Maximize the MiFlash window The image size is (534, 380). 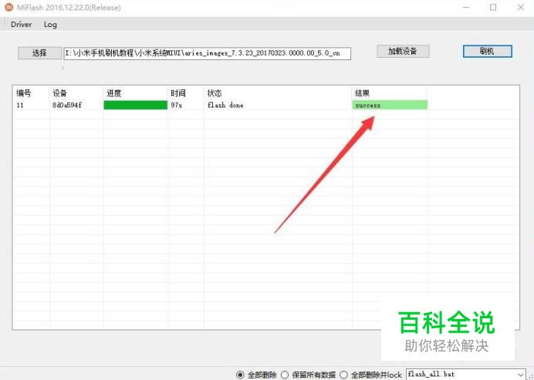(493, 7)
